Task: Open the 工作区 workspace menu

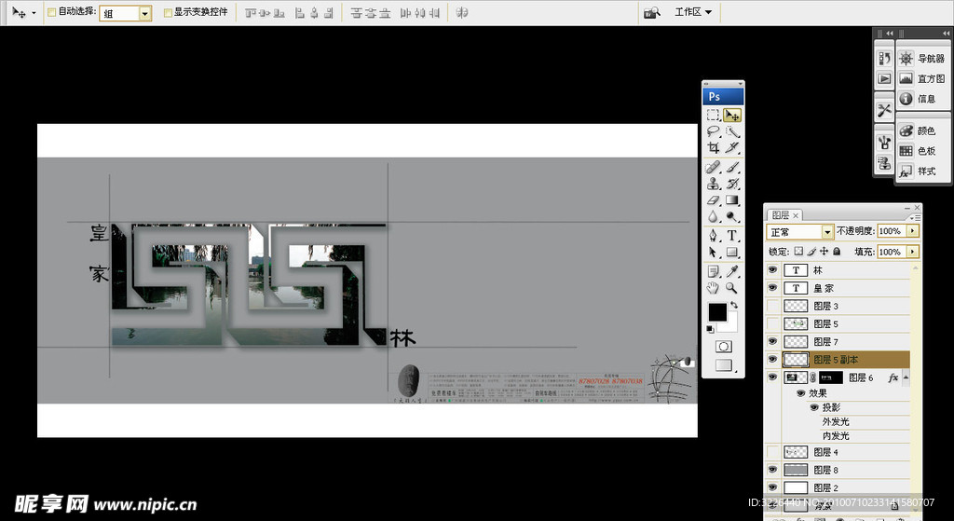Action: click(x=693, y=12)
